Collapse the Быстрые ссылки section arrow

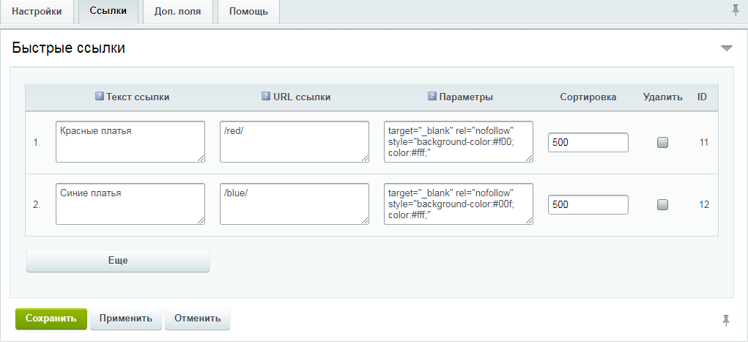(726, 48)
